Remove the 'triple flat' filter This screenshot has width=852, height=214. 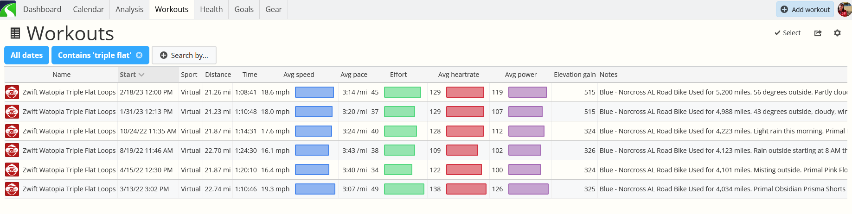[139, 55]
